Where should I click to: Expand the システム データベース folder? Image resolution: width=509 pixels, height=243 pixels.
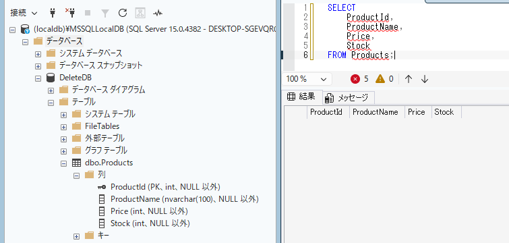point(38,54)
